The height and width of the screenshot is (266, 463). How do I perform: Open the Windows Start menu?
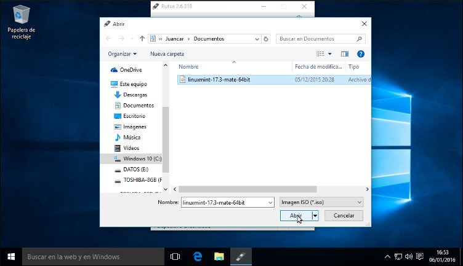(x=11, y=257)
